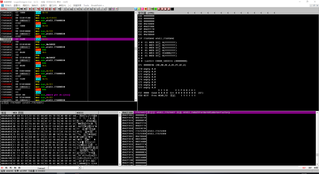Click the blue arrows plugin icon
Viewport: 319px width, 174px height.
pyautogui.click(x=136, y=9)
